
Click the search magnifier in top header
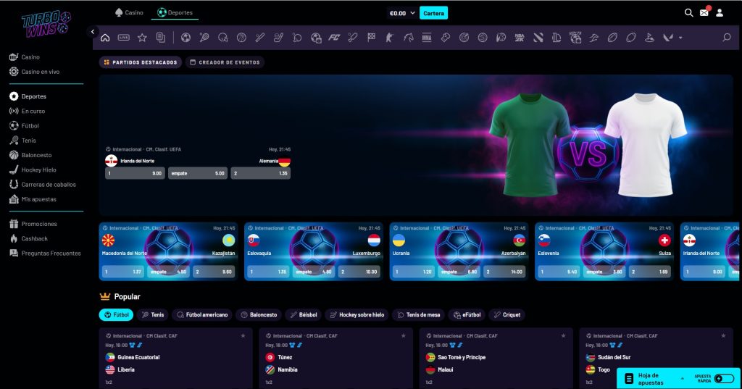point(688,12)
